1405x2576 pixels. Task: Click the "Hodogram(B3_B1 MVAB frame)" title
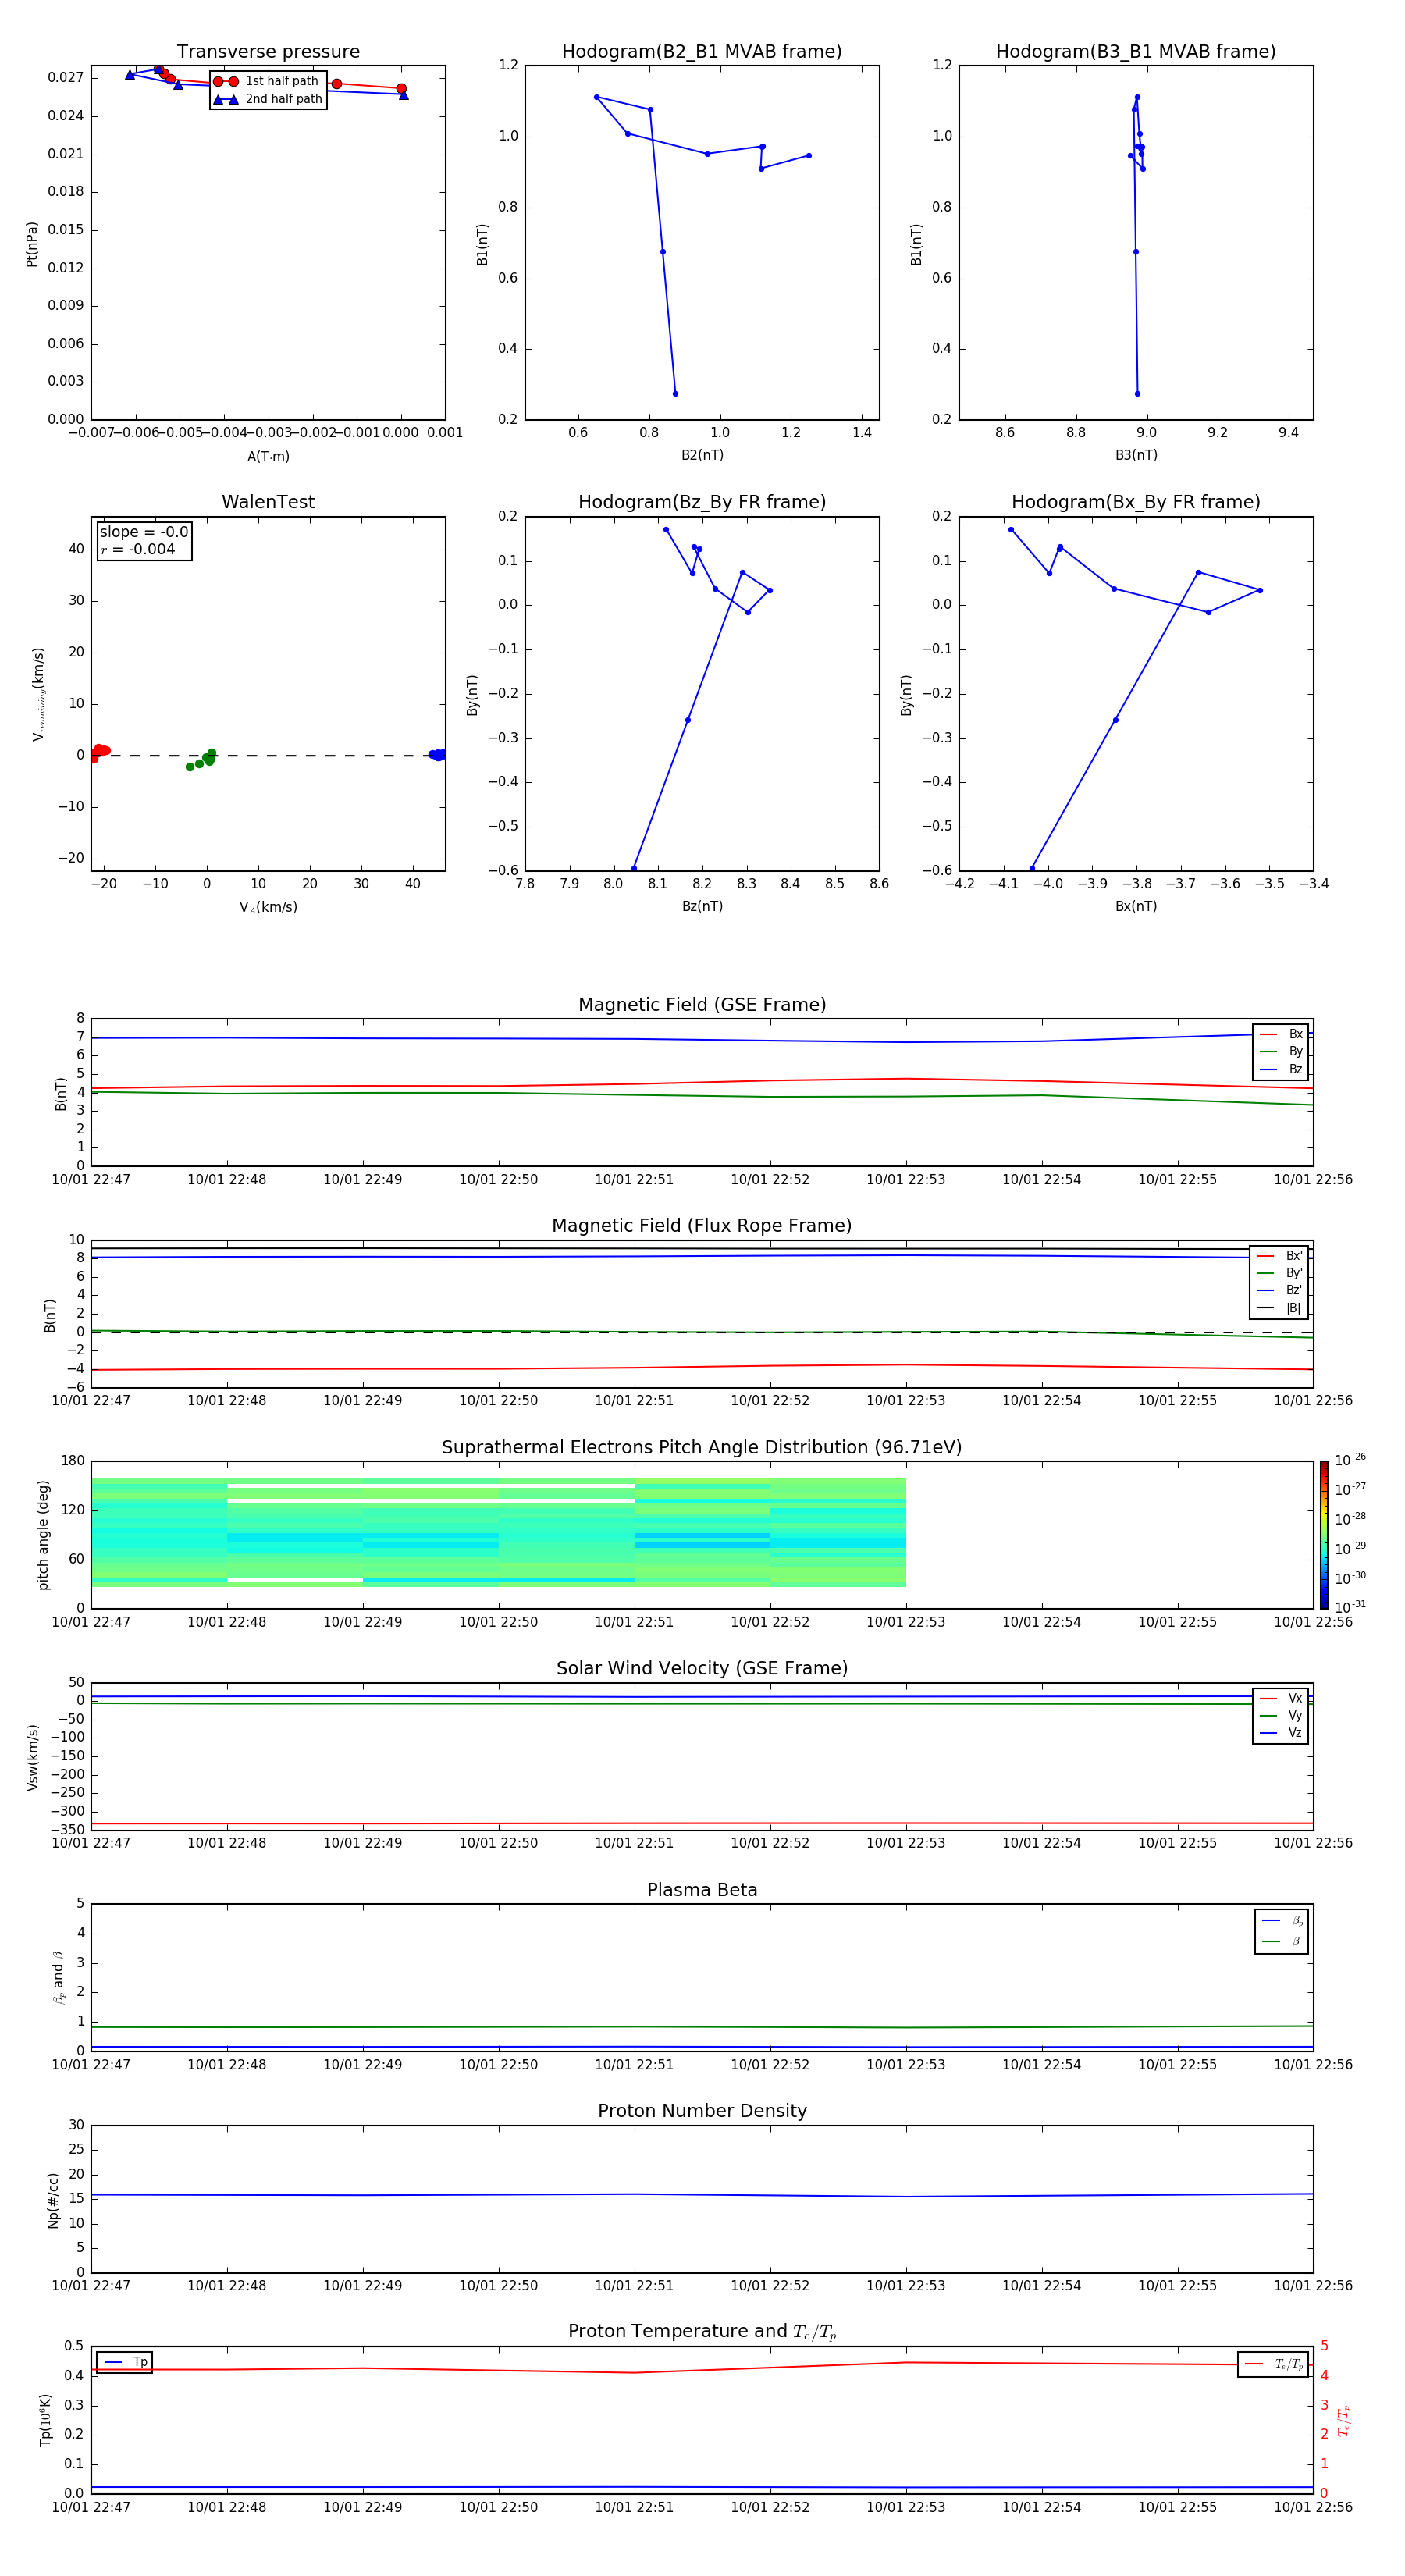click(1136, 52)
